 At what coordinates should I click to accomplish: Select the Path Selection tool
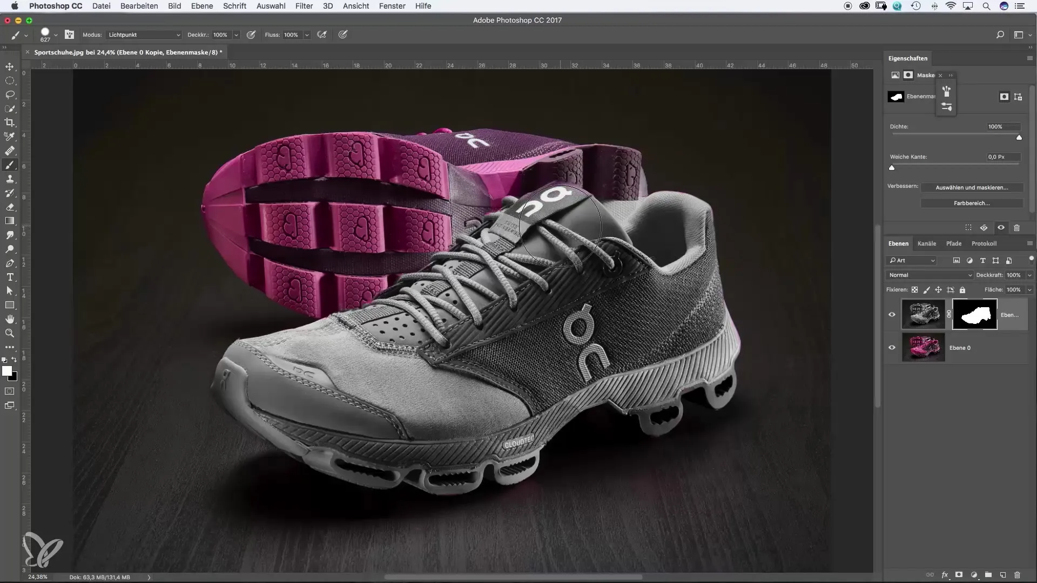click(10, 291)
